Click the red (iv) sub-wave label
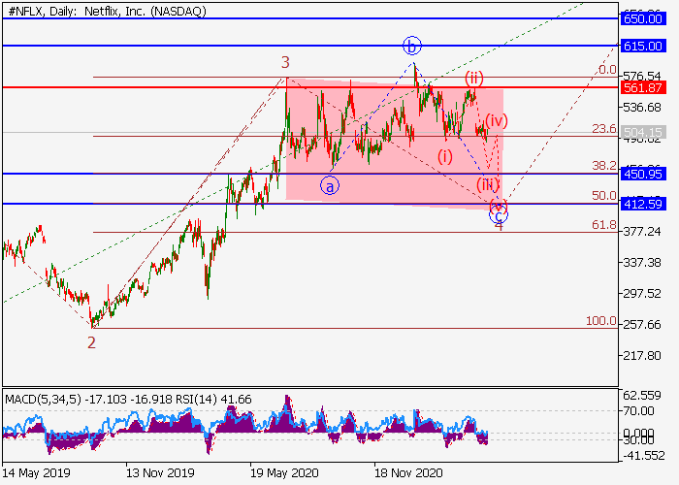The width and height of the screenshot is (679, 485). pos(497,121)
